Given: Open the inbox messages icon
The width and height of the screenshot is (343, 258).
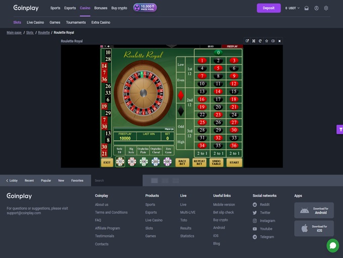Looking at the screenshot, I should coord(306,8).
